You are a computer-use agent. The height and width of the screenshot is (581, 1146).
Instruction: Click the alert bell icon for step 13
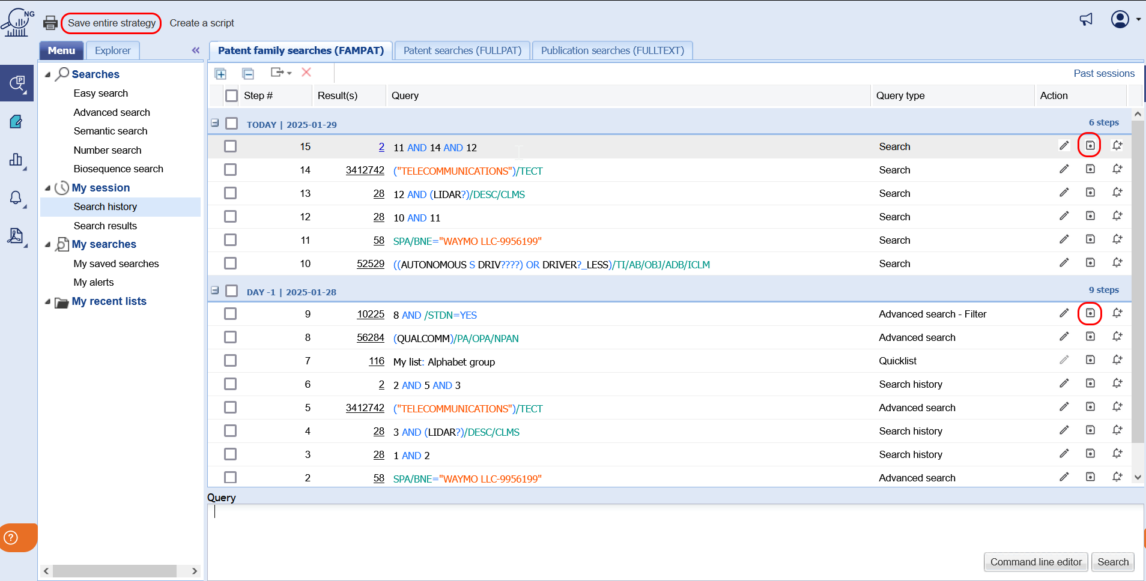[1117, 193]
